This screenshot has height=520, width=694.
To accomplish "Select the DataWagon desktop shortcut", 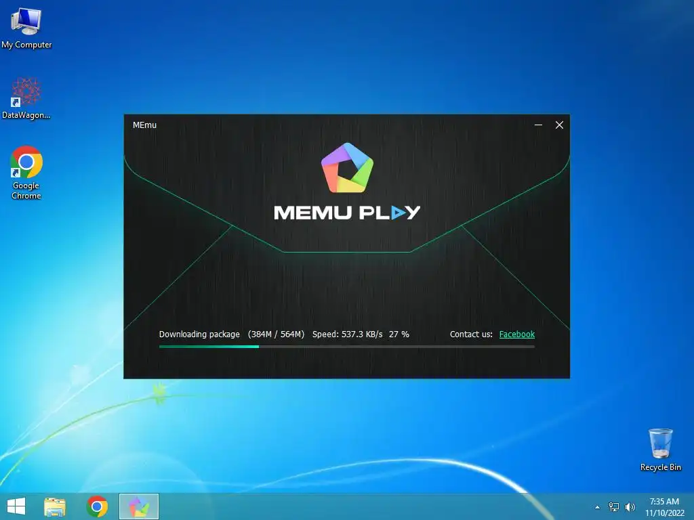I will click(26, 98).
